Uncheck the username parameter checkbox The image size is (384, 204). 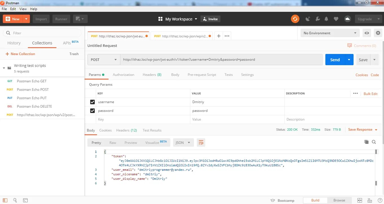[92, 102]
